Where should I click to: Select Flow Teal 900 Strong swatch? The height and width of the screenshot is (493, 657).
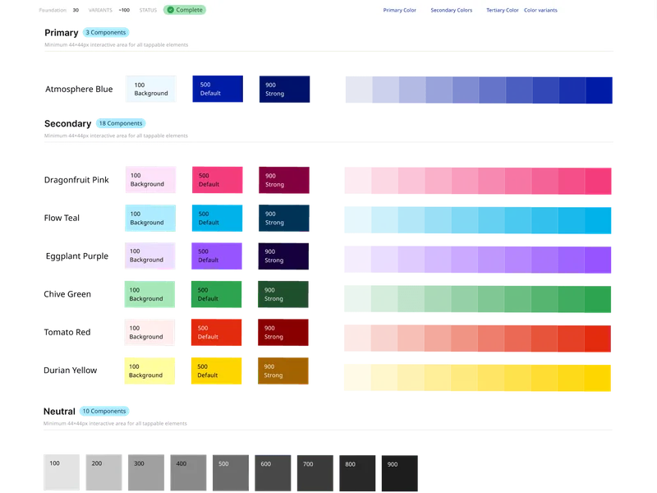[x=283, y=218]
